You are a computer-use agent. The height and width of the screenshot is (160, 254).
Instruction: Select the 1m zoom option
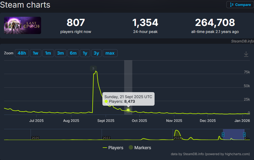pyautogui.click(x=48, y=53)
